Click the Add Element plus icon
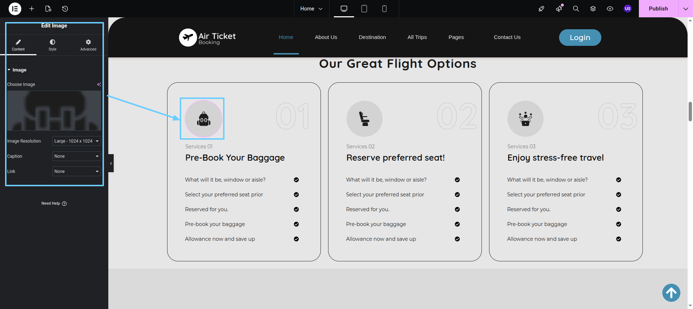Viewport: 693px width, 309px height. pos(32,9)
